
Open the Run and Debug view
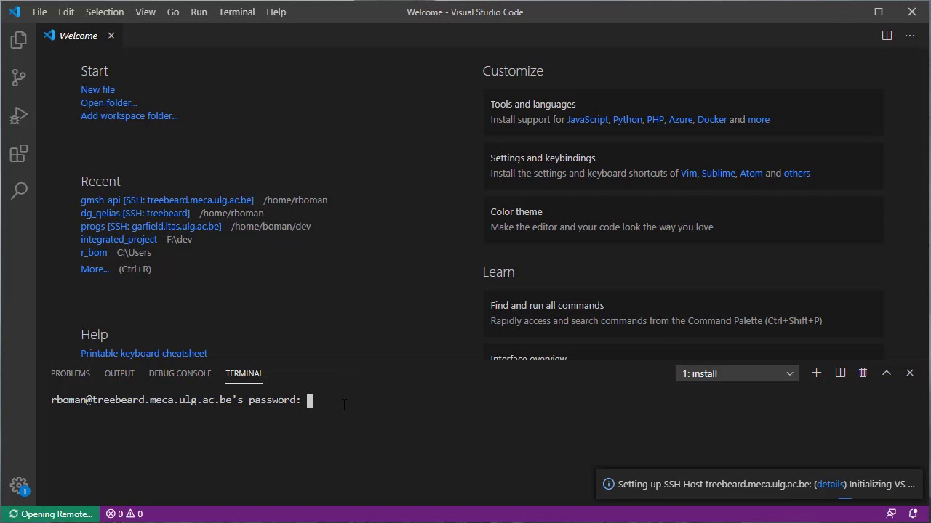(x=19, y=115)
